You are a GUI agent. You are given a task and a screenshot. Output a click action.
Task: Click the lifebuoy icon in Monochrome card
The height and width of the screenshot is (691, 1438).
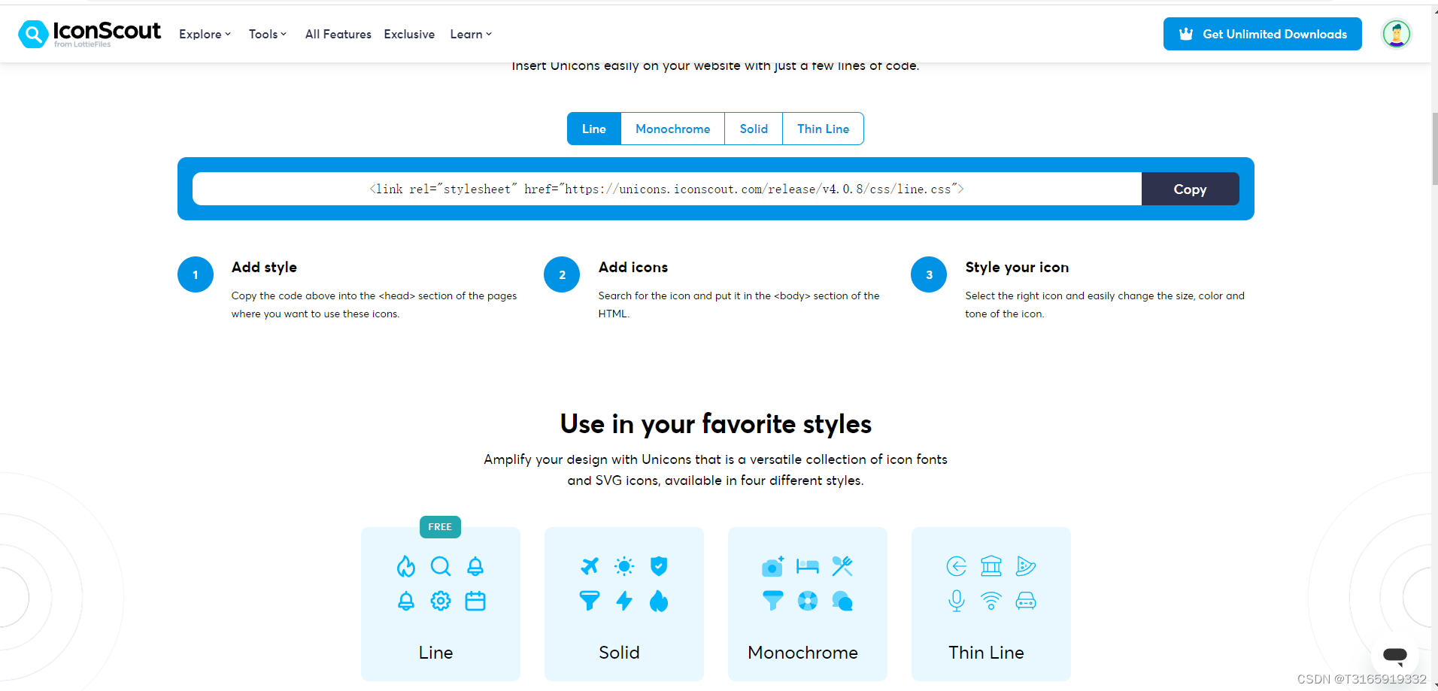click(808, 601)
